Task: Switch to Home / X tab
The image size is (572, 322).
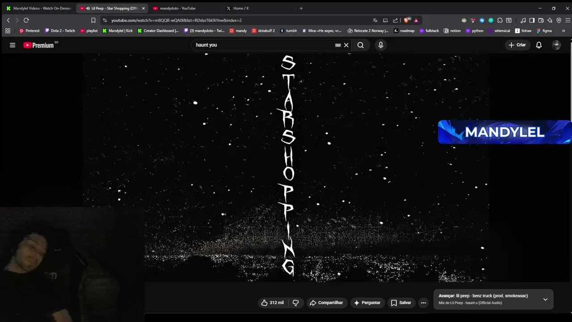Action: tap(259, 8)
